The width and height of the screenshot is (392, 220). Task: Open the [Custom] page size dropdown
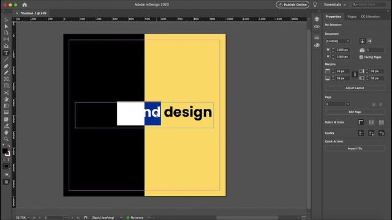pyautogui.click(x=337, y=41)
